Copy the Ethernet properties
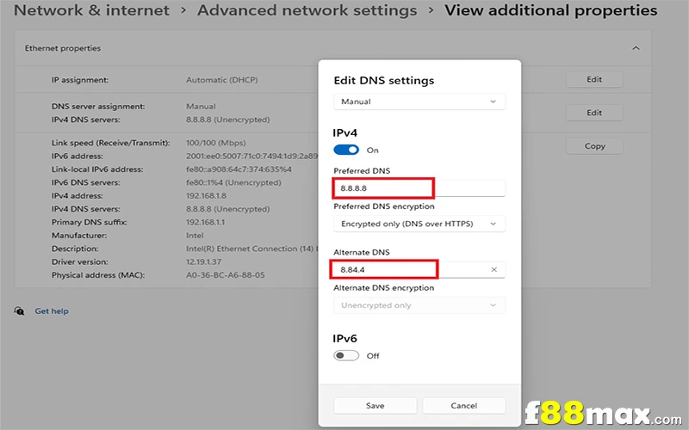The image size is (689, 430). (594, 146)
